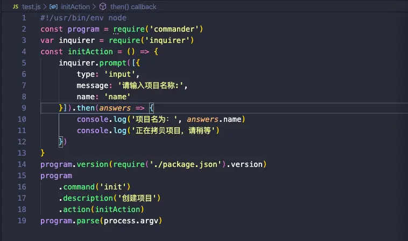
Task: Click the '正在拷贝项目, 请稍等' string
Action: click(x=173, y=130)
